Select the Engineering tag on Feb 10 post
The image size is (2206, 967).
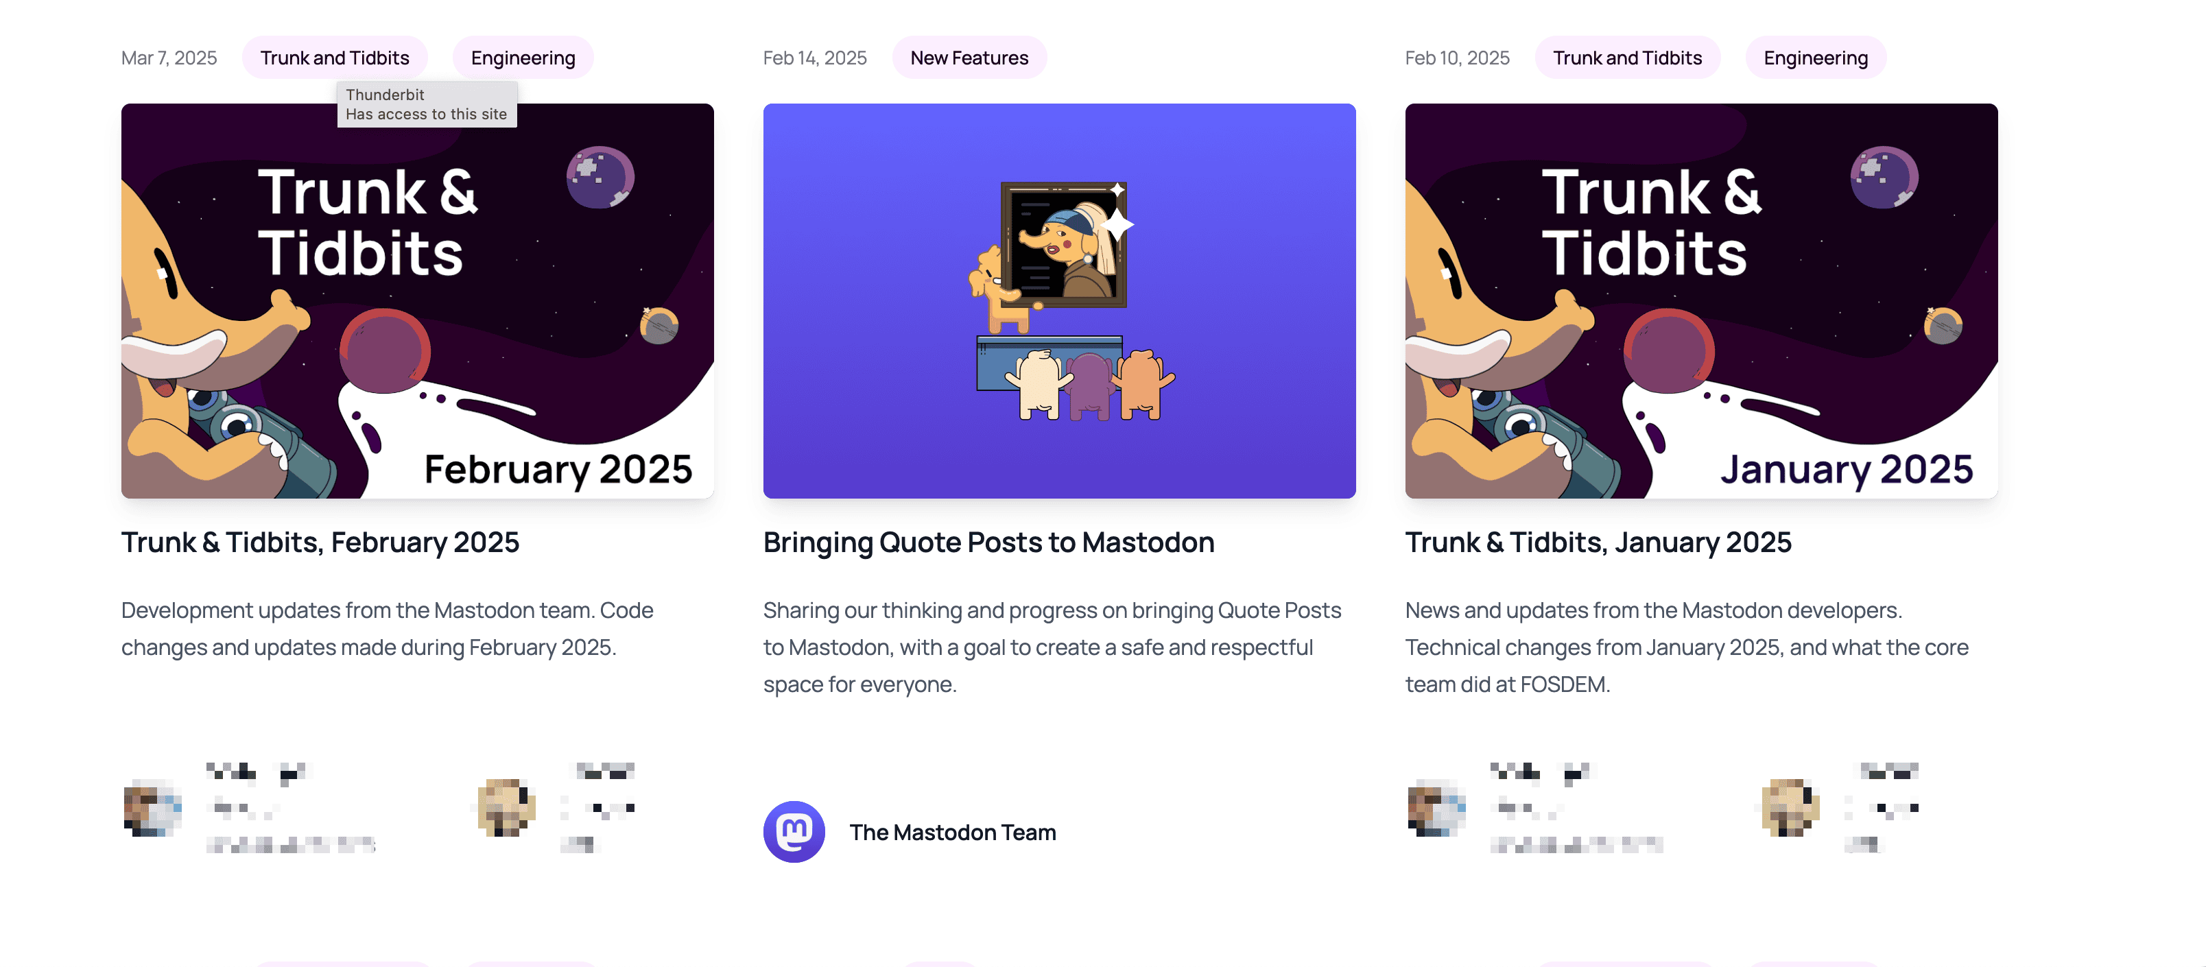tap(1816, 58)
